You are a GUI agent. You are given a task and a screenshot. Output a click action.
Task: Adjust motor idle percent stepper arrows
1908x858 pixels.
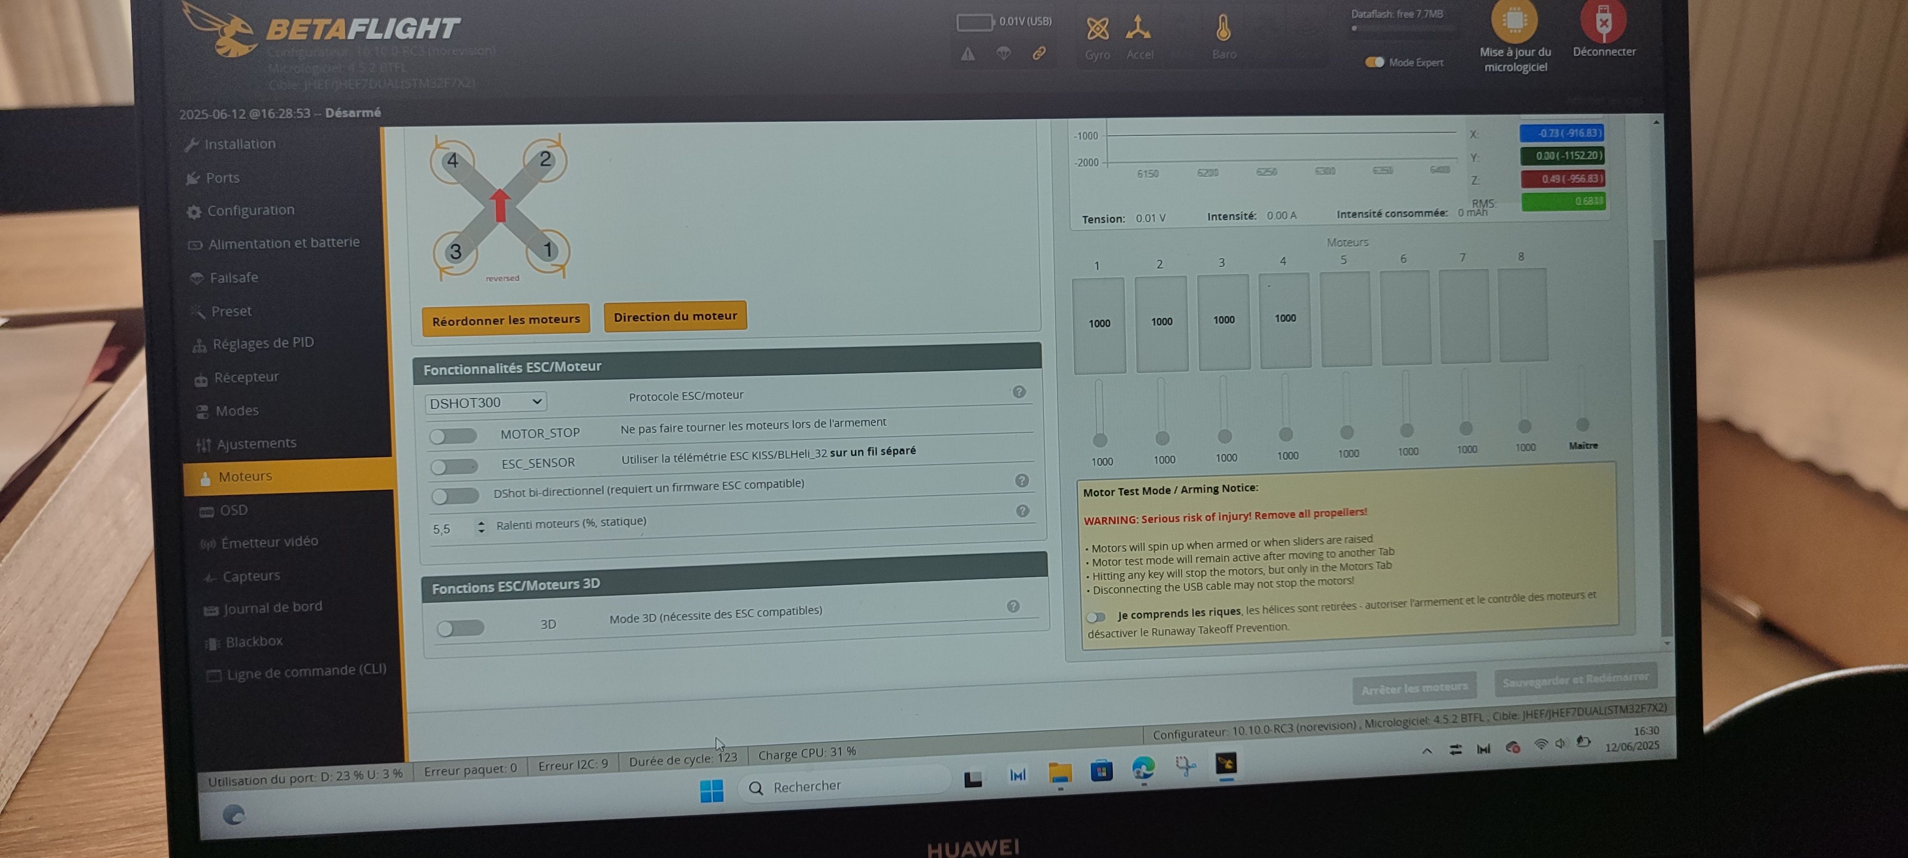[481, 527]
